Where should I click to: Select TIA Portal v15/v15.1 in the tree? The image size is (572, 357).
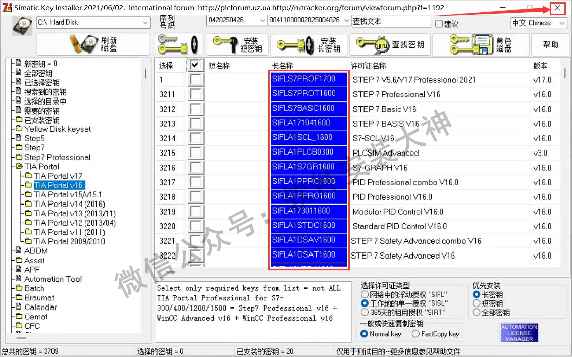pyautogui.click(x=68, y=194)
